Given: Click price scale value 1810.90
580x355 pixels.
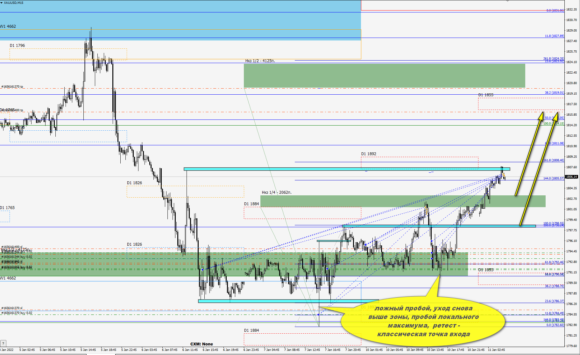Looking at the screenshot, I should tap(571, 146).
